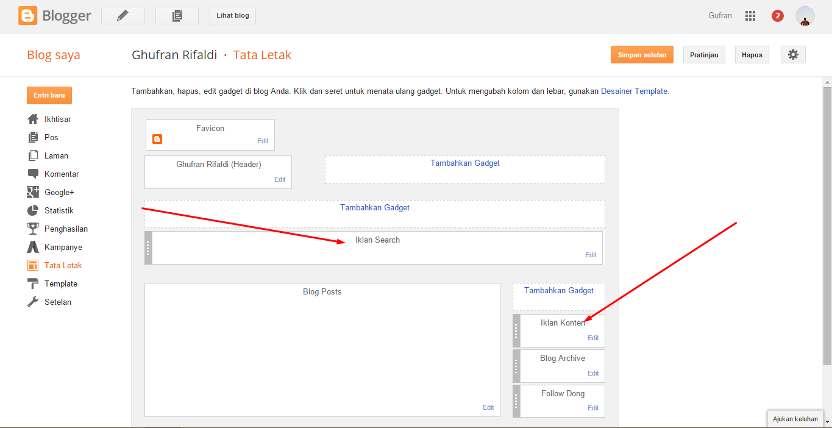Click the Entri baru button
The image size is (832, 428).
(x=49, y=95)
